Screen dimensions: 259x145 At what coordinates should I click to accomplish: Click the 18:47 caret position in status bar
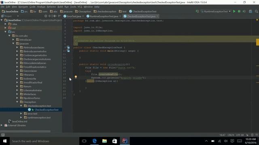(222, 135)
